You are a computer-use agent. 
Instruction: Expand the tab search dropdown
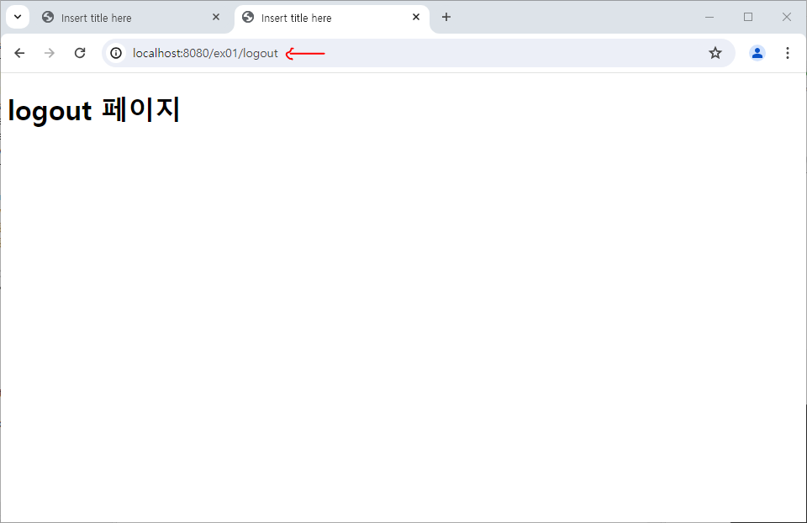point(18,17)
